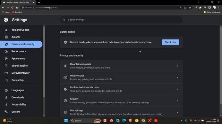Open the Other bookmarks folder

pos(212,12)
